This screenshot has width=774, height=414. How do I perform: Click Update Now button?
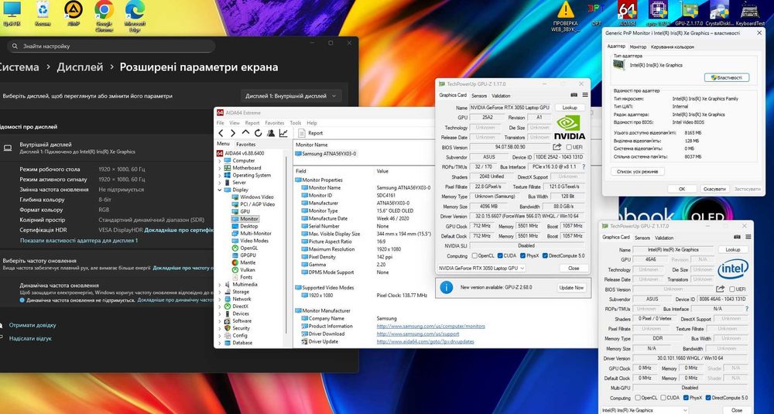click(x=572, y=288)
